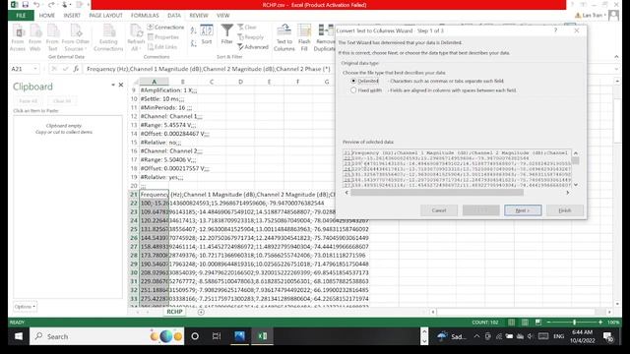
Task: Click Remove Duplicates icon
Action: point(325,37)
